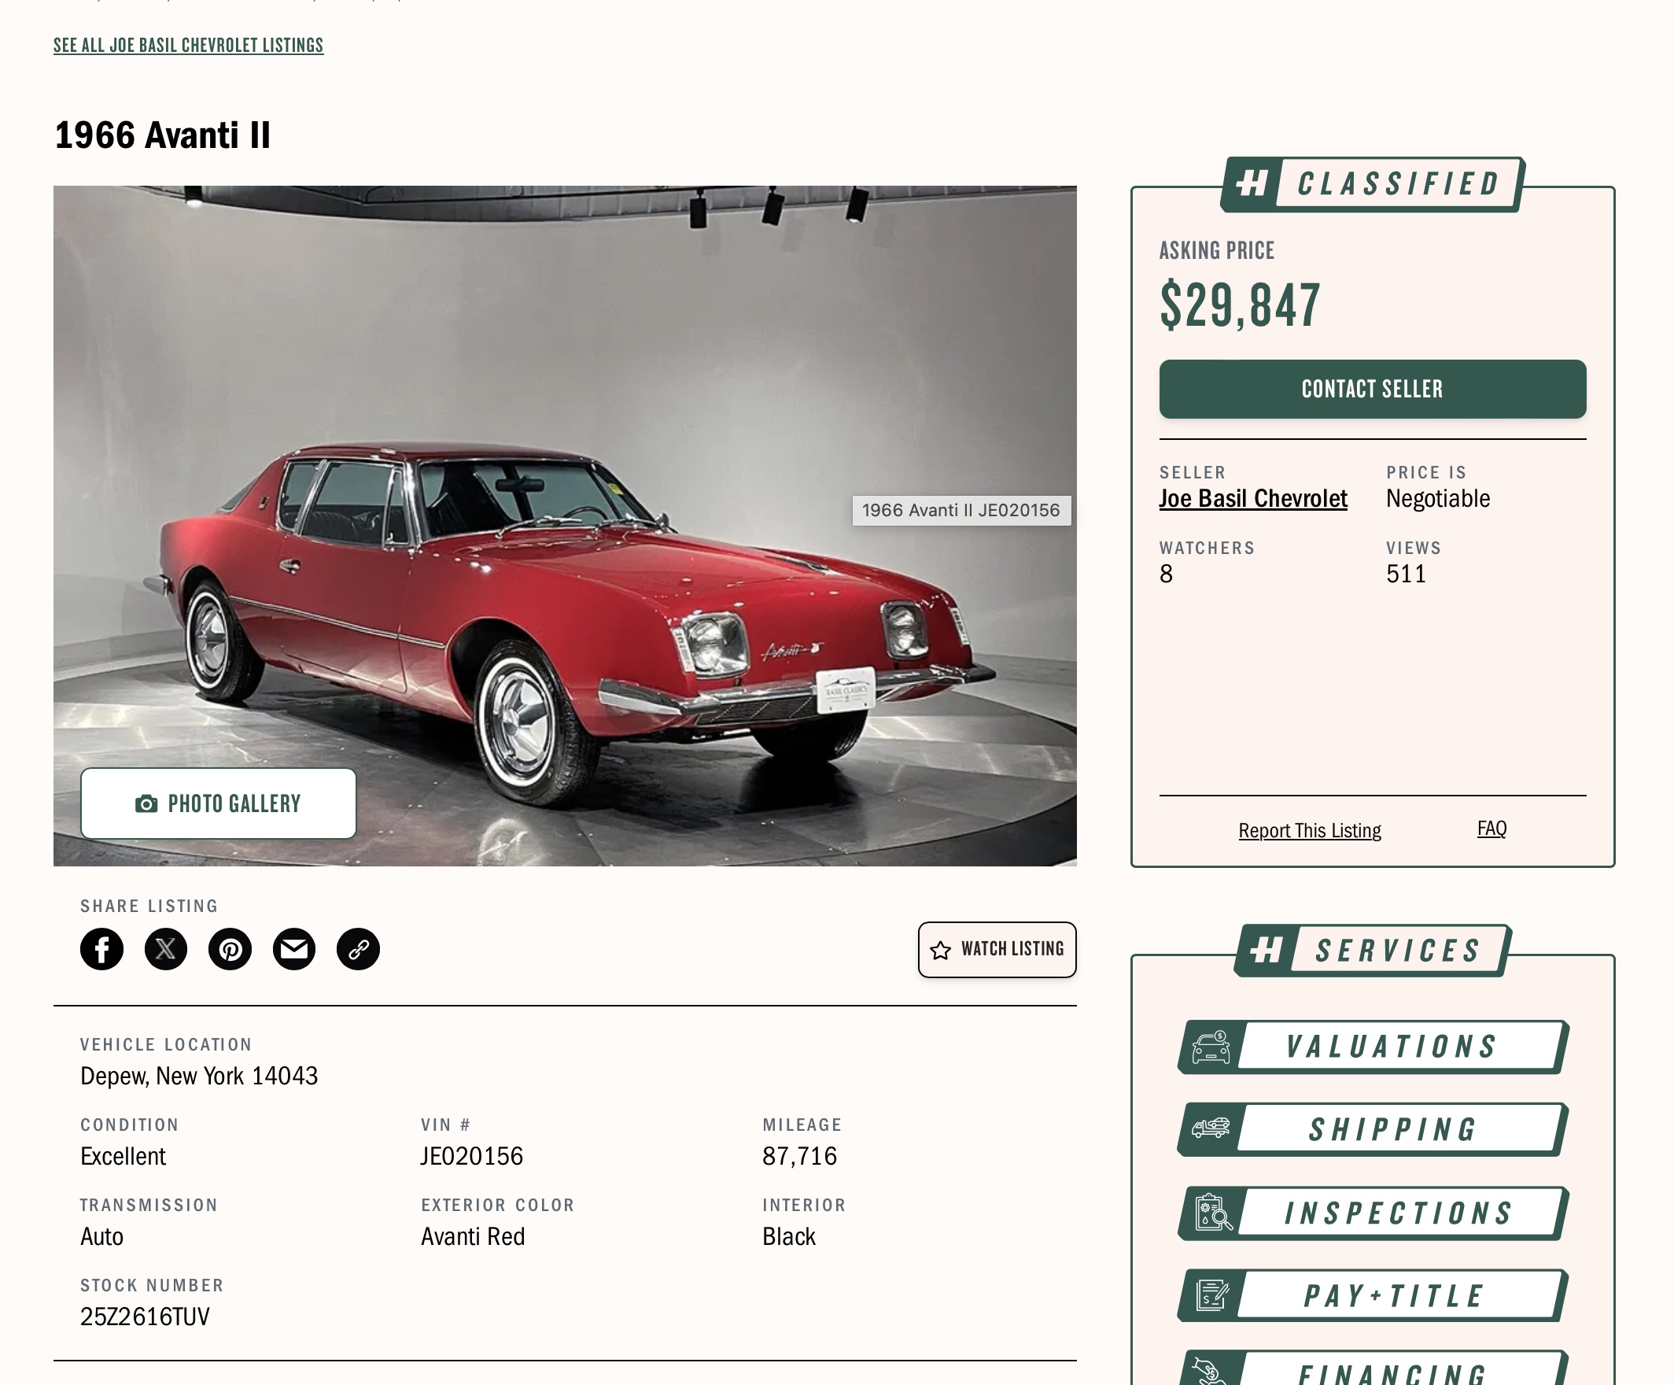Open the FAQ link
The width and height of the screenshot is (1674, 1385).
(1491, 829)
